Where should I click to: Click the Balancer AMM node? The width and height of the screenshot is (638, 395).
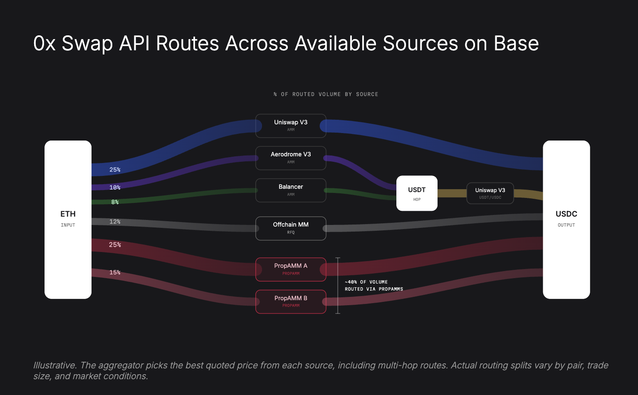click(x=291, y=190)
